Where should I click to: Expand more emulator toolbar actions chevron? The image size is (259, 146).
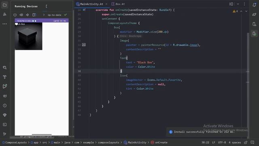44,15
